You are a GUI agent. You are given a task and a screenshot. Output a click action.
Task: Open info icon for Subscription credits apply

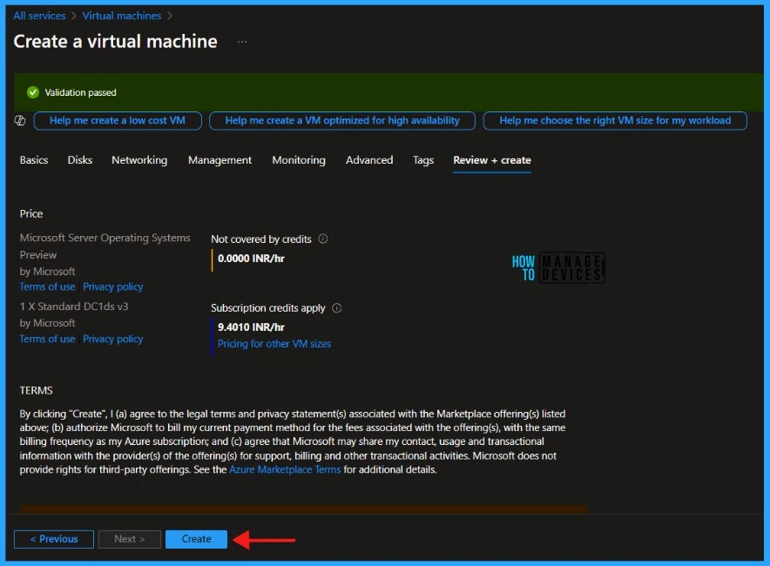[336, 307]
